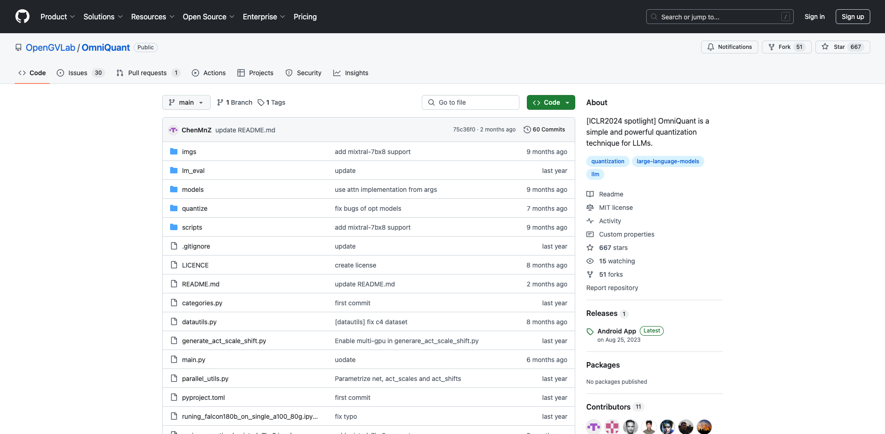This screenshot has height=434, width=885.
Task: Open the green Code dropdown button
Action: coord(551,102)
